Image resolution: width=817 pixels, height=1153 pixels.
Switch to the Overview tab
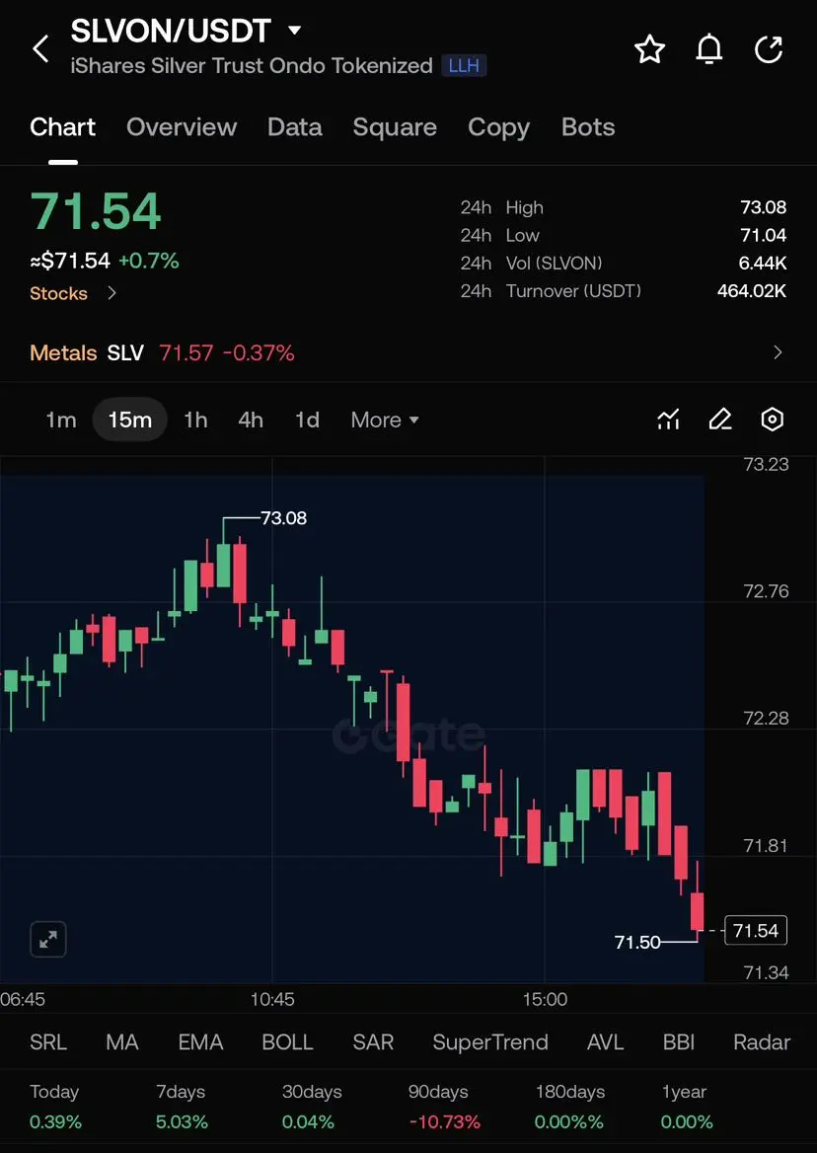point(182,127)
